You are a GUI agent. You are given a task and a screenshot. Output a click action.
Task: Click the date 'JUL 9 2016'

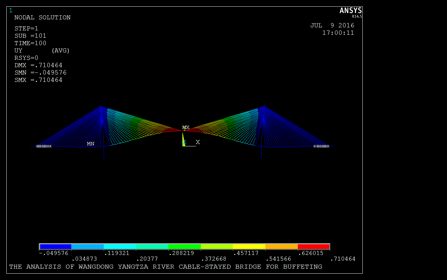click(332, 25)
